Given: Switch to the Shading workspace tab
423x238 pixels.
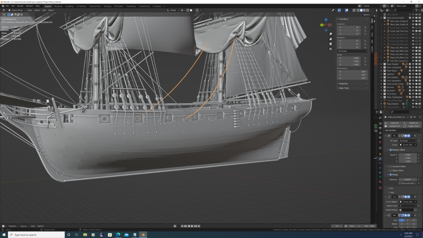Looking at the screenshot, I should 108,6.
